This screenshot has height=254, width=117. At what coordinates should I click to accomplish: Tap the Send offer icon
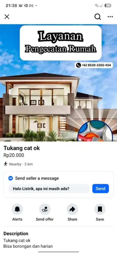pos(45,209)
